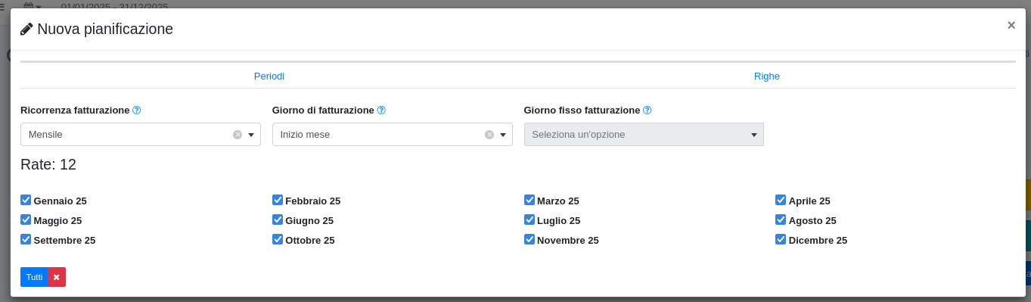Close the Nuova pianificazione dialog

coord(1011,25)
